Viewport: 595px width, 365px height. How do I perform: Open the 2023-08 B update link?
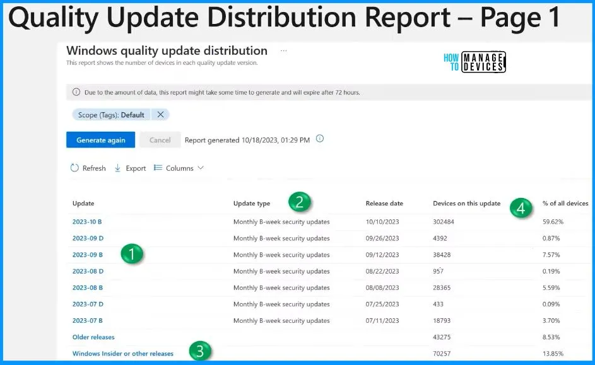pyautogui.click(x=88, y=287)
